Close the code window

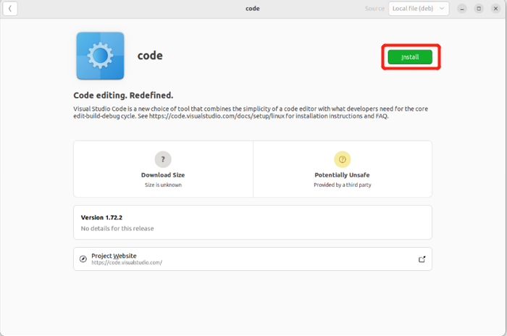point(495,9)
